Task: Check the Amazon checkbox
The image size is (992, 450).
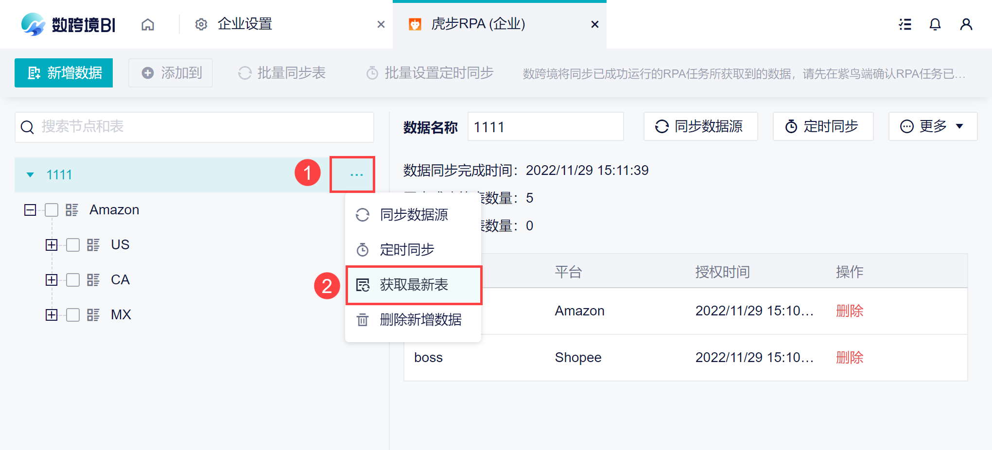Action: (52, 210)
